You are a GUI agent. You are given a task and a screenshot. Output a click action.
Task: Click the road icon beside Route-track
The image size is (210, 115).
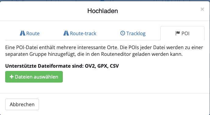(x=66, y=33)
